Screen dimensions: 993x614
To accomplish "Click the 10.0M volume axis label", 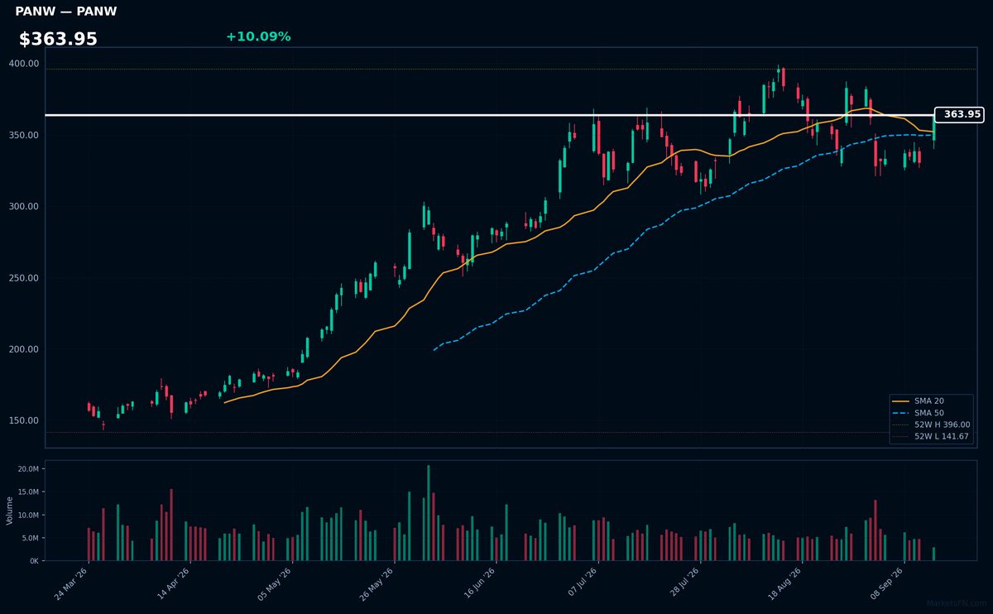I will tap(28, 515).
